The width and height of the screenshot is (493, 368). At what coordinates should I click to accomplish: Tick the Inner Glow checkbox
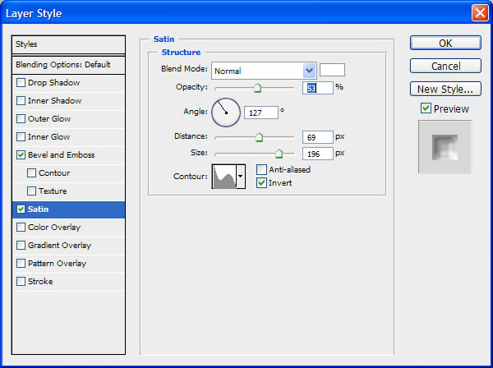pos(21,136)
